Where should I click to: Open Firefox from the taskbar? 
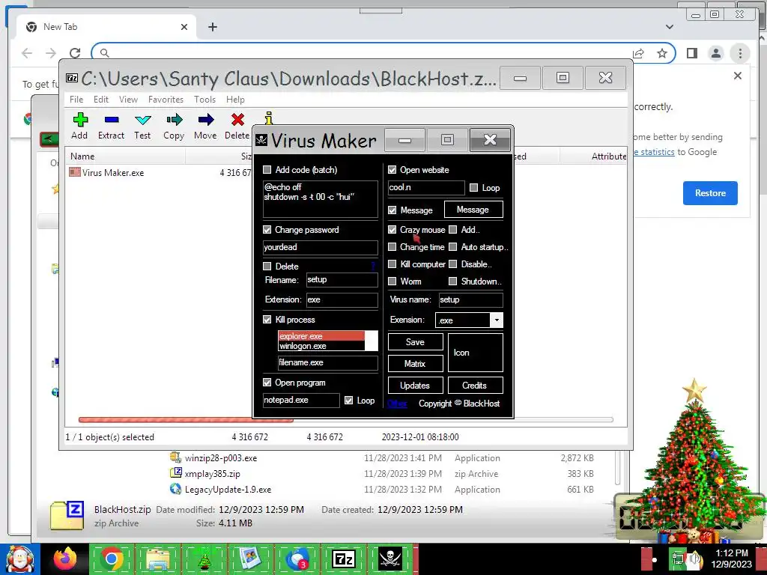(65, 559)
